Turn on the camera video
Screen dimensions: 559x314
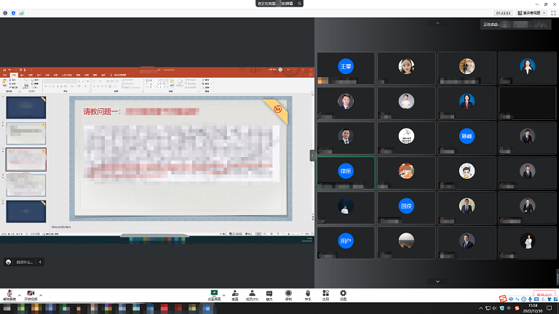tap(31, 294)
